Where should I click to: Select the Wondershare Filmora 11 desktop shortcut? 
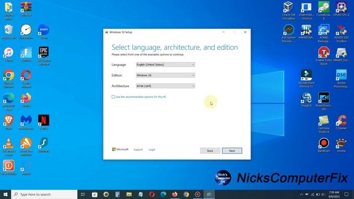306,78
